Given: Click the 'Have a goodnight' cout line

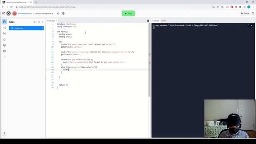Looking at the screenshot, I should [93, 62].
